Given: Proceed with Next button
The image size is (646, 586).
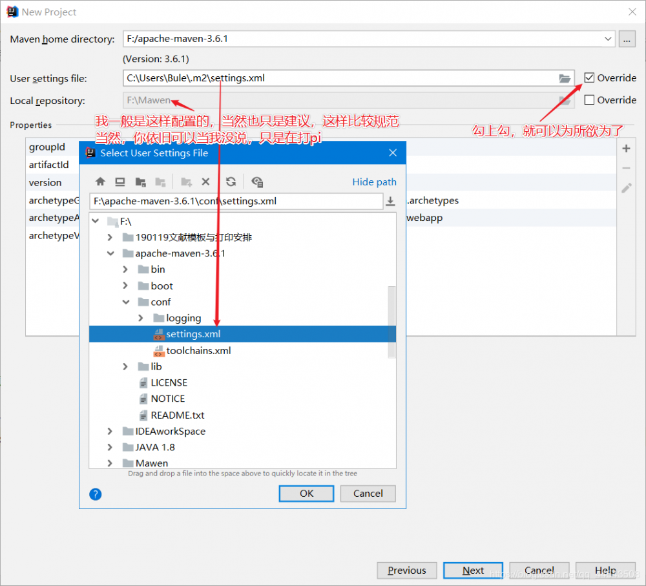Looking at the screenshot, I should click(473, 570).
